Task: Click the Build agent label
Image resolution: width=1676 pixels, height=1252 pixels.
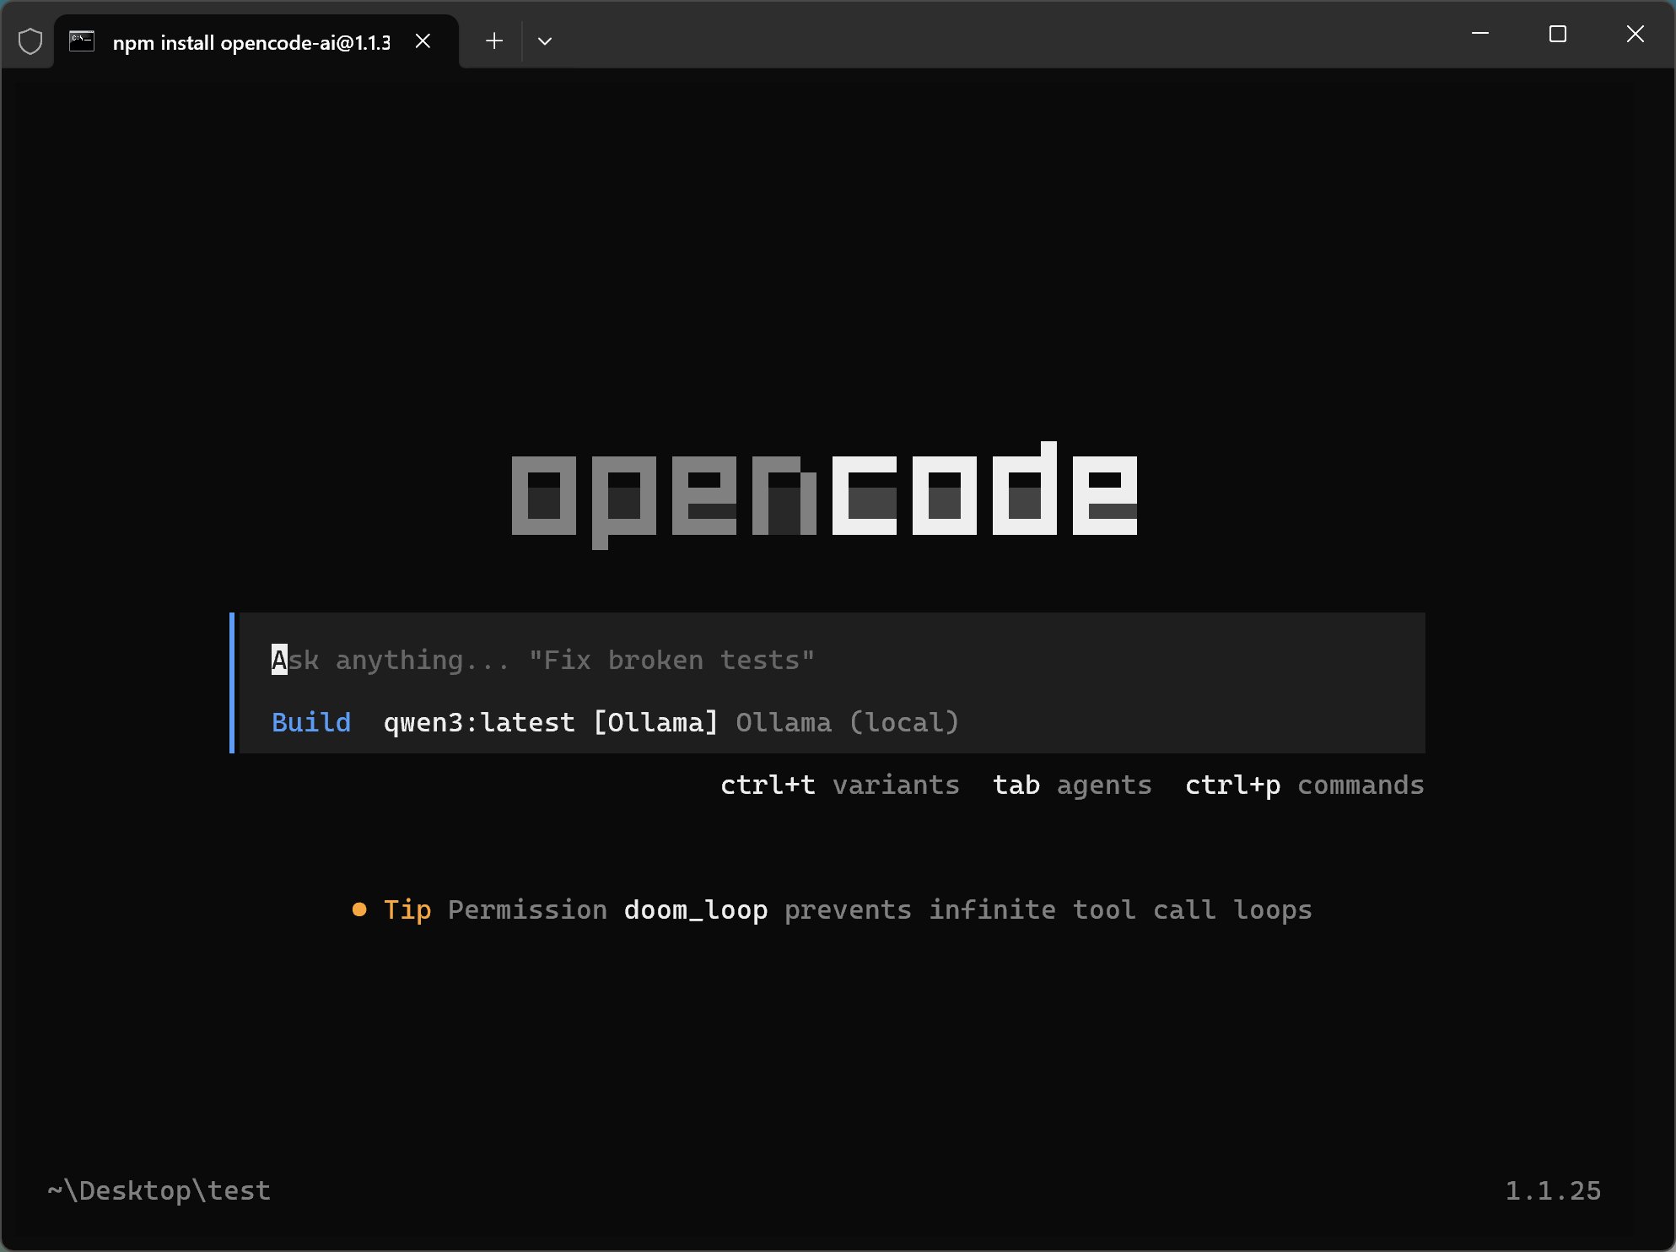Action: tap(311, 722)
